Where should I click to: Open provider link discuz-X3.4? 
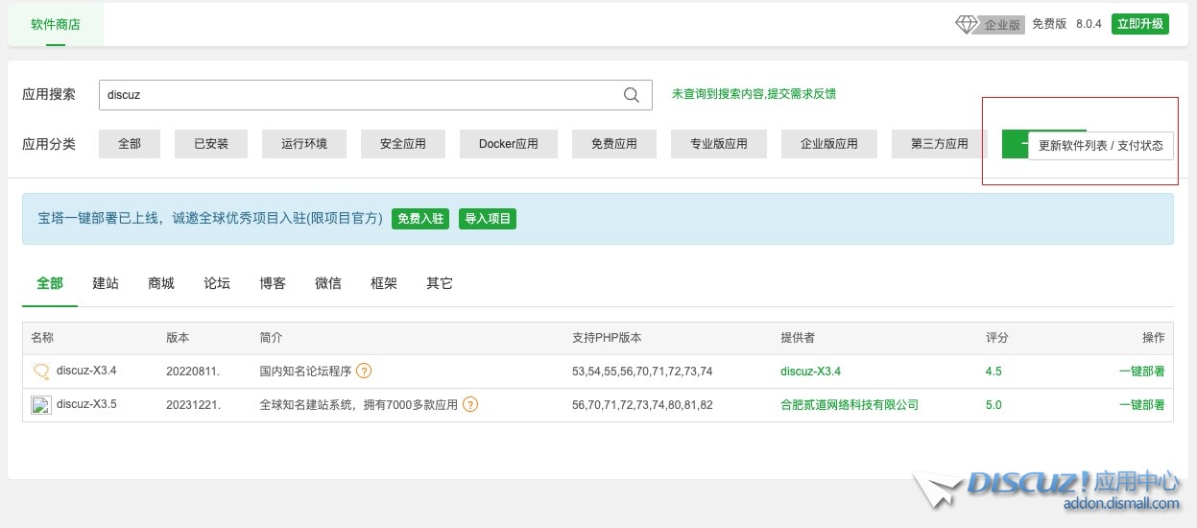tap(810, 372)
